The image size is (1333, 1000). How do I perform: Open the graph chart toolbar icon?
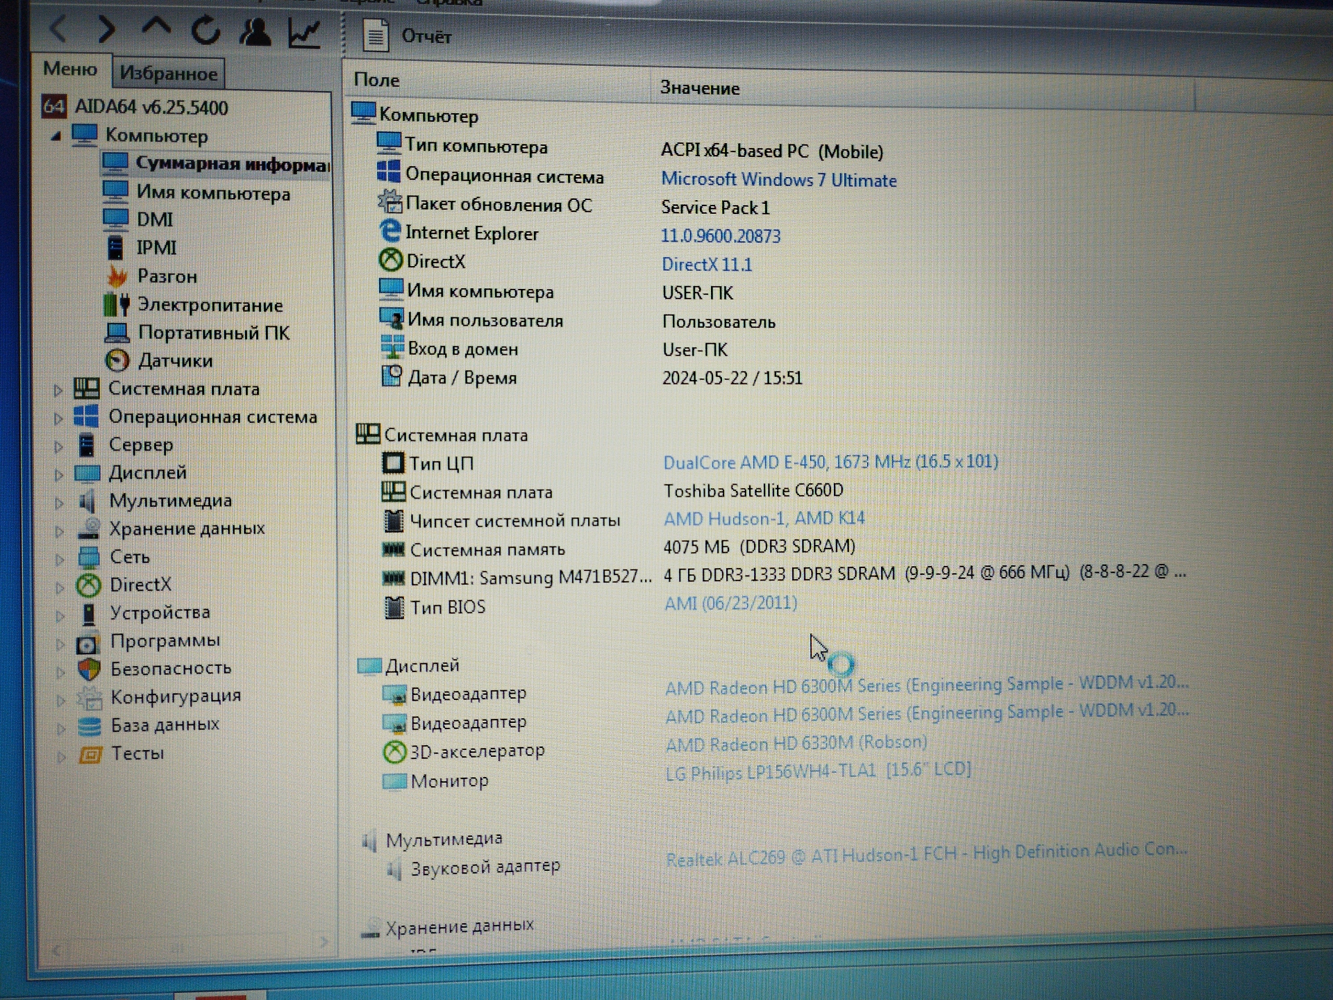304,33
